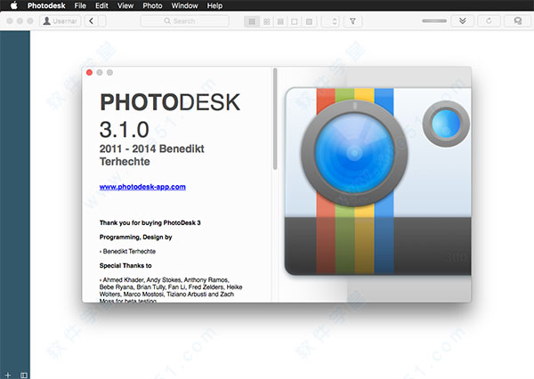The width and height of the screenshot is (534, 379).
Task: Open the Photo menu
Action: pyautogui.click(x=152, y=6)
